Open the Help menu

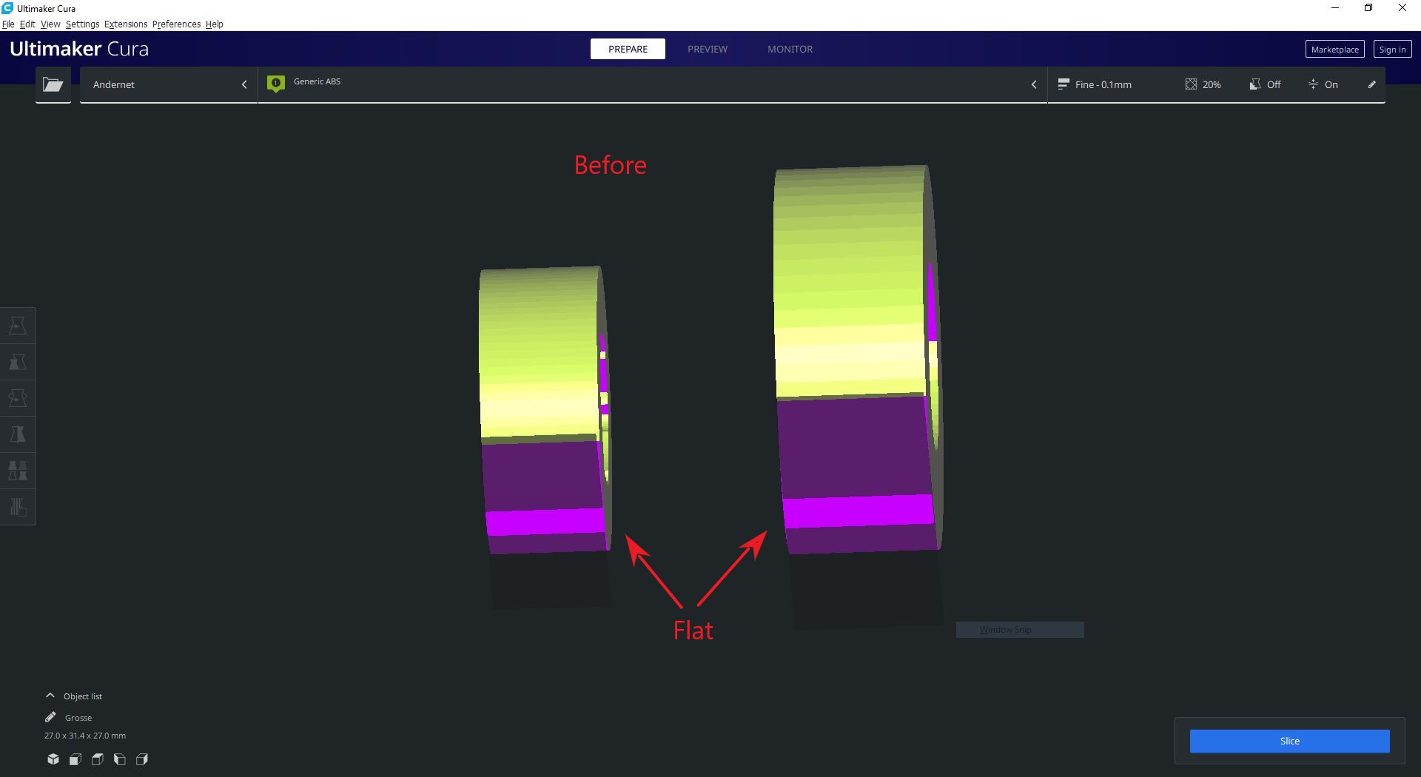coord(214,24)
